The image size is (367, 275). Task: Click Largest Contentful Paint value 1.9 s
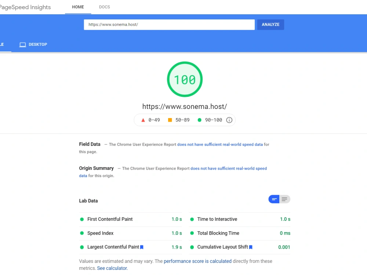[177, 247]
